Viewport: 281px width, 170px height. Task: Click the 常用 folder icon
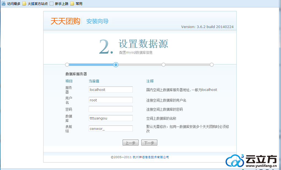point(72,4)
